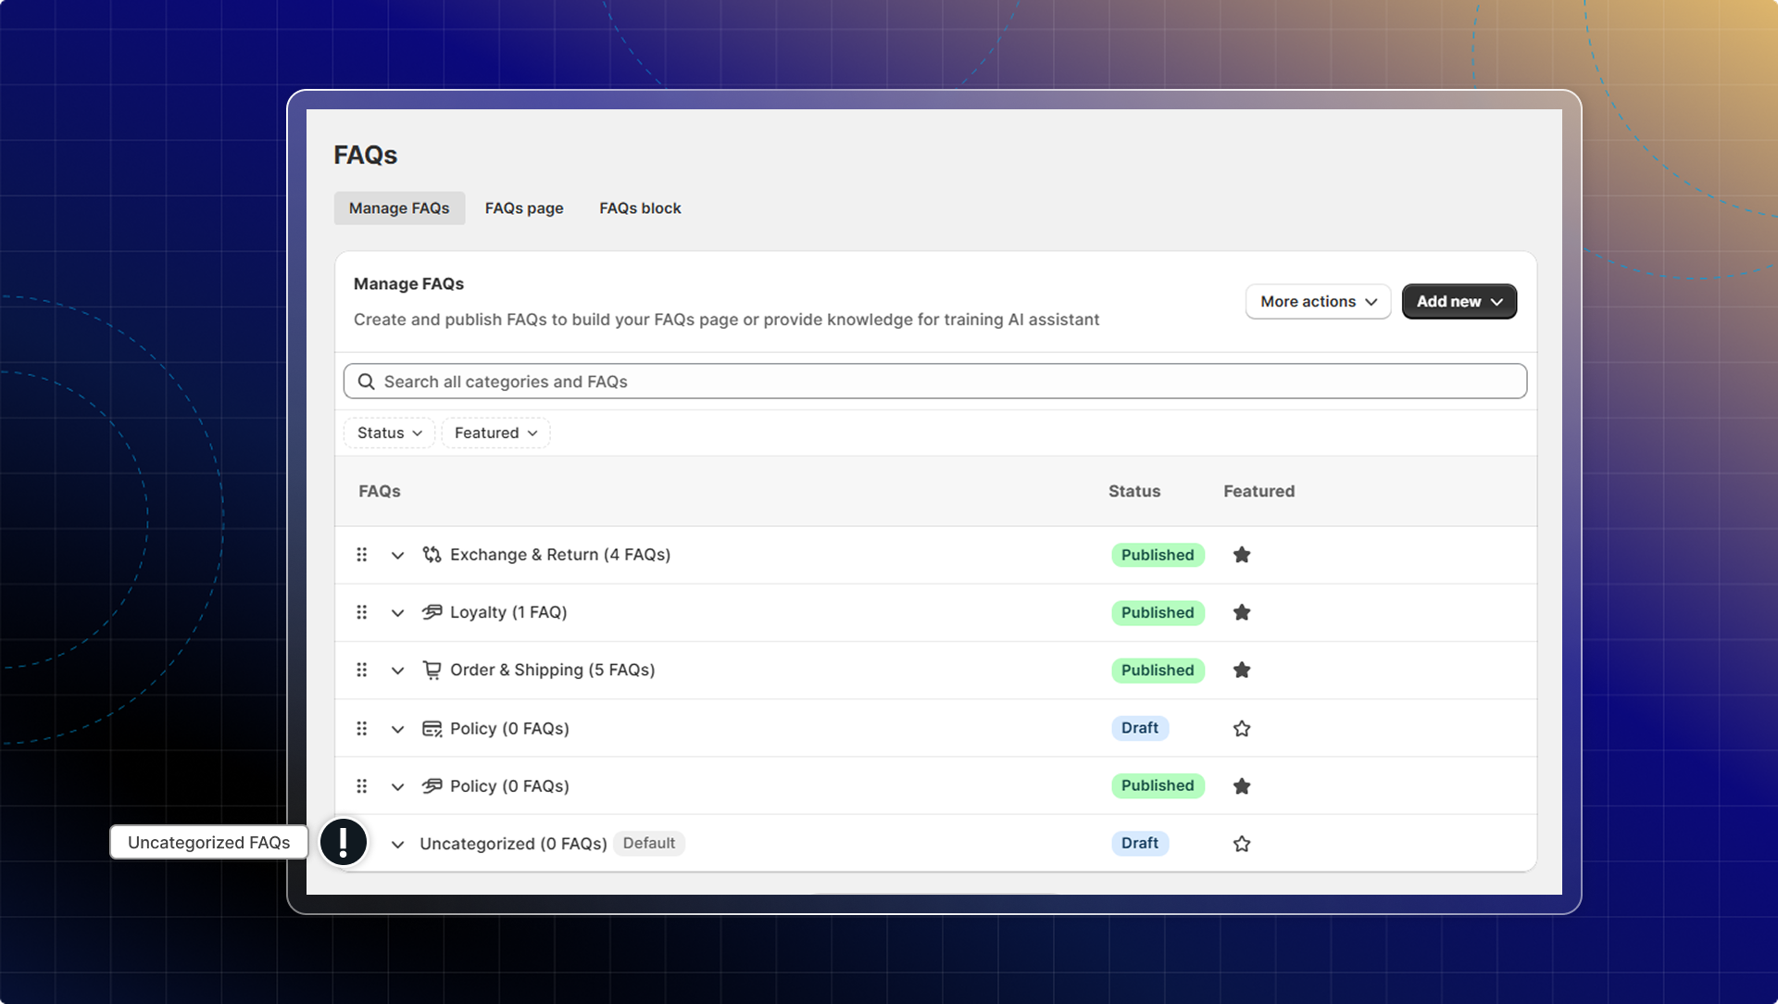
Task: Open the Featured filter dropdown
Action: coord(495,433)
